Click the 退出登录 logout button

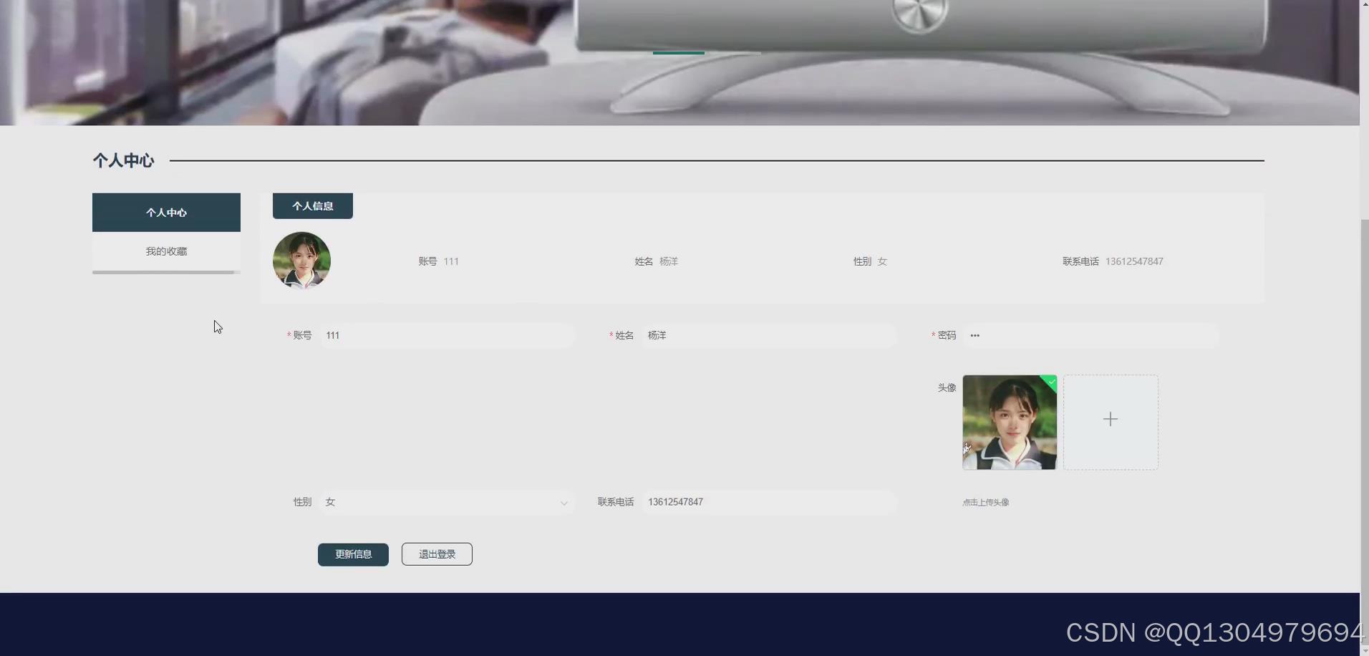[x=437, y=554]
